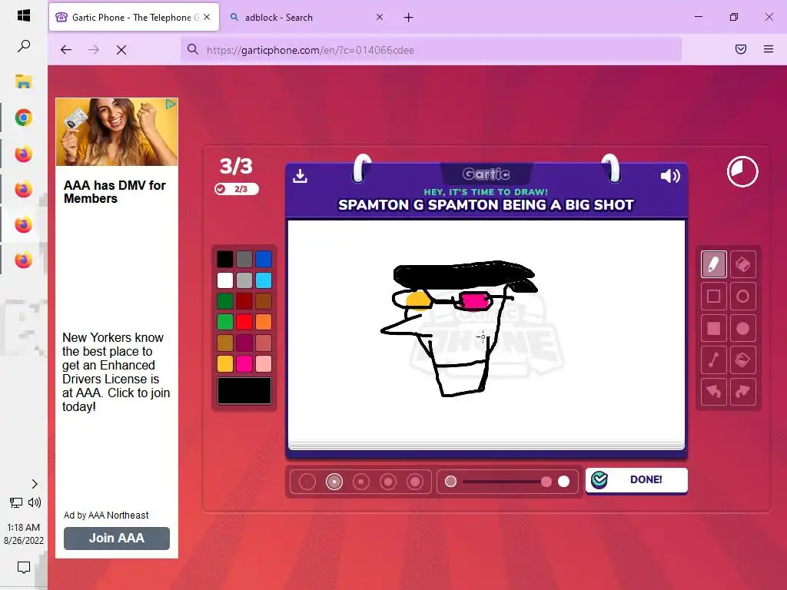Close the adblock - Search tab
This screenshot has width=787, height=590.
[x=380, y=17]
